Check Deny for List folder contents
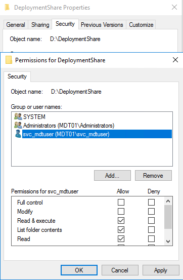The image size is (183, 280). pyautogui.click(x=151, y=230)
